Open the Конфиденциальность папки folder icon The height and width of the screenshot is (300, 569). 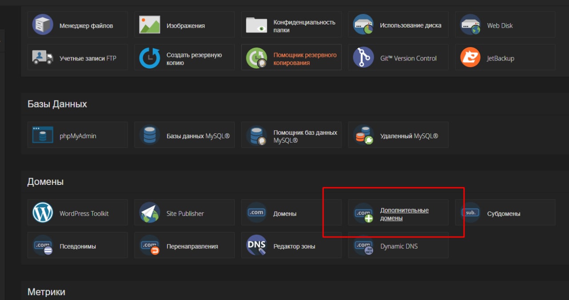pos(256,26)
